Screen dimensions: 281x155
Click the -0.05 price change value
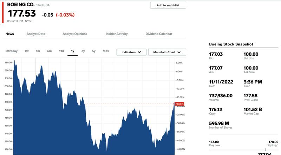(x=47, y=15)
